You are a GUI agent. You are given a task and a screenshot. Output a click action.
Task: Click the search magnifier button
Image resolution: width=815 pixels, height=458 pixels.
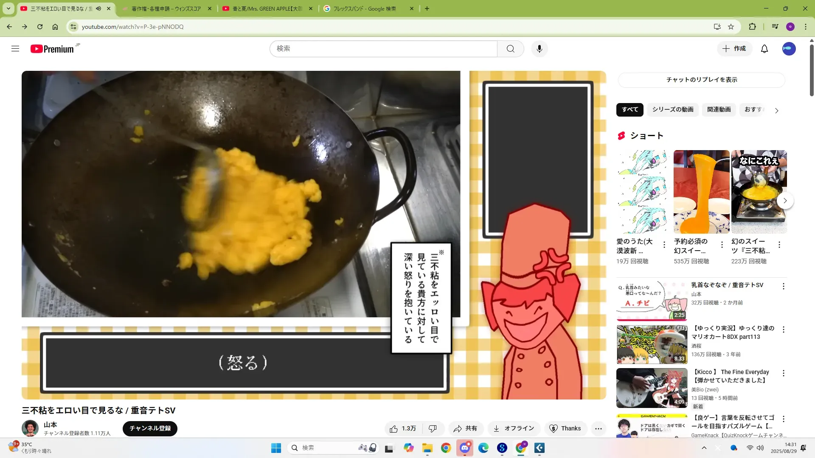(510, 49)
